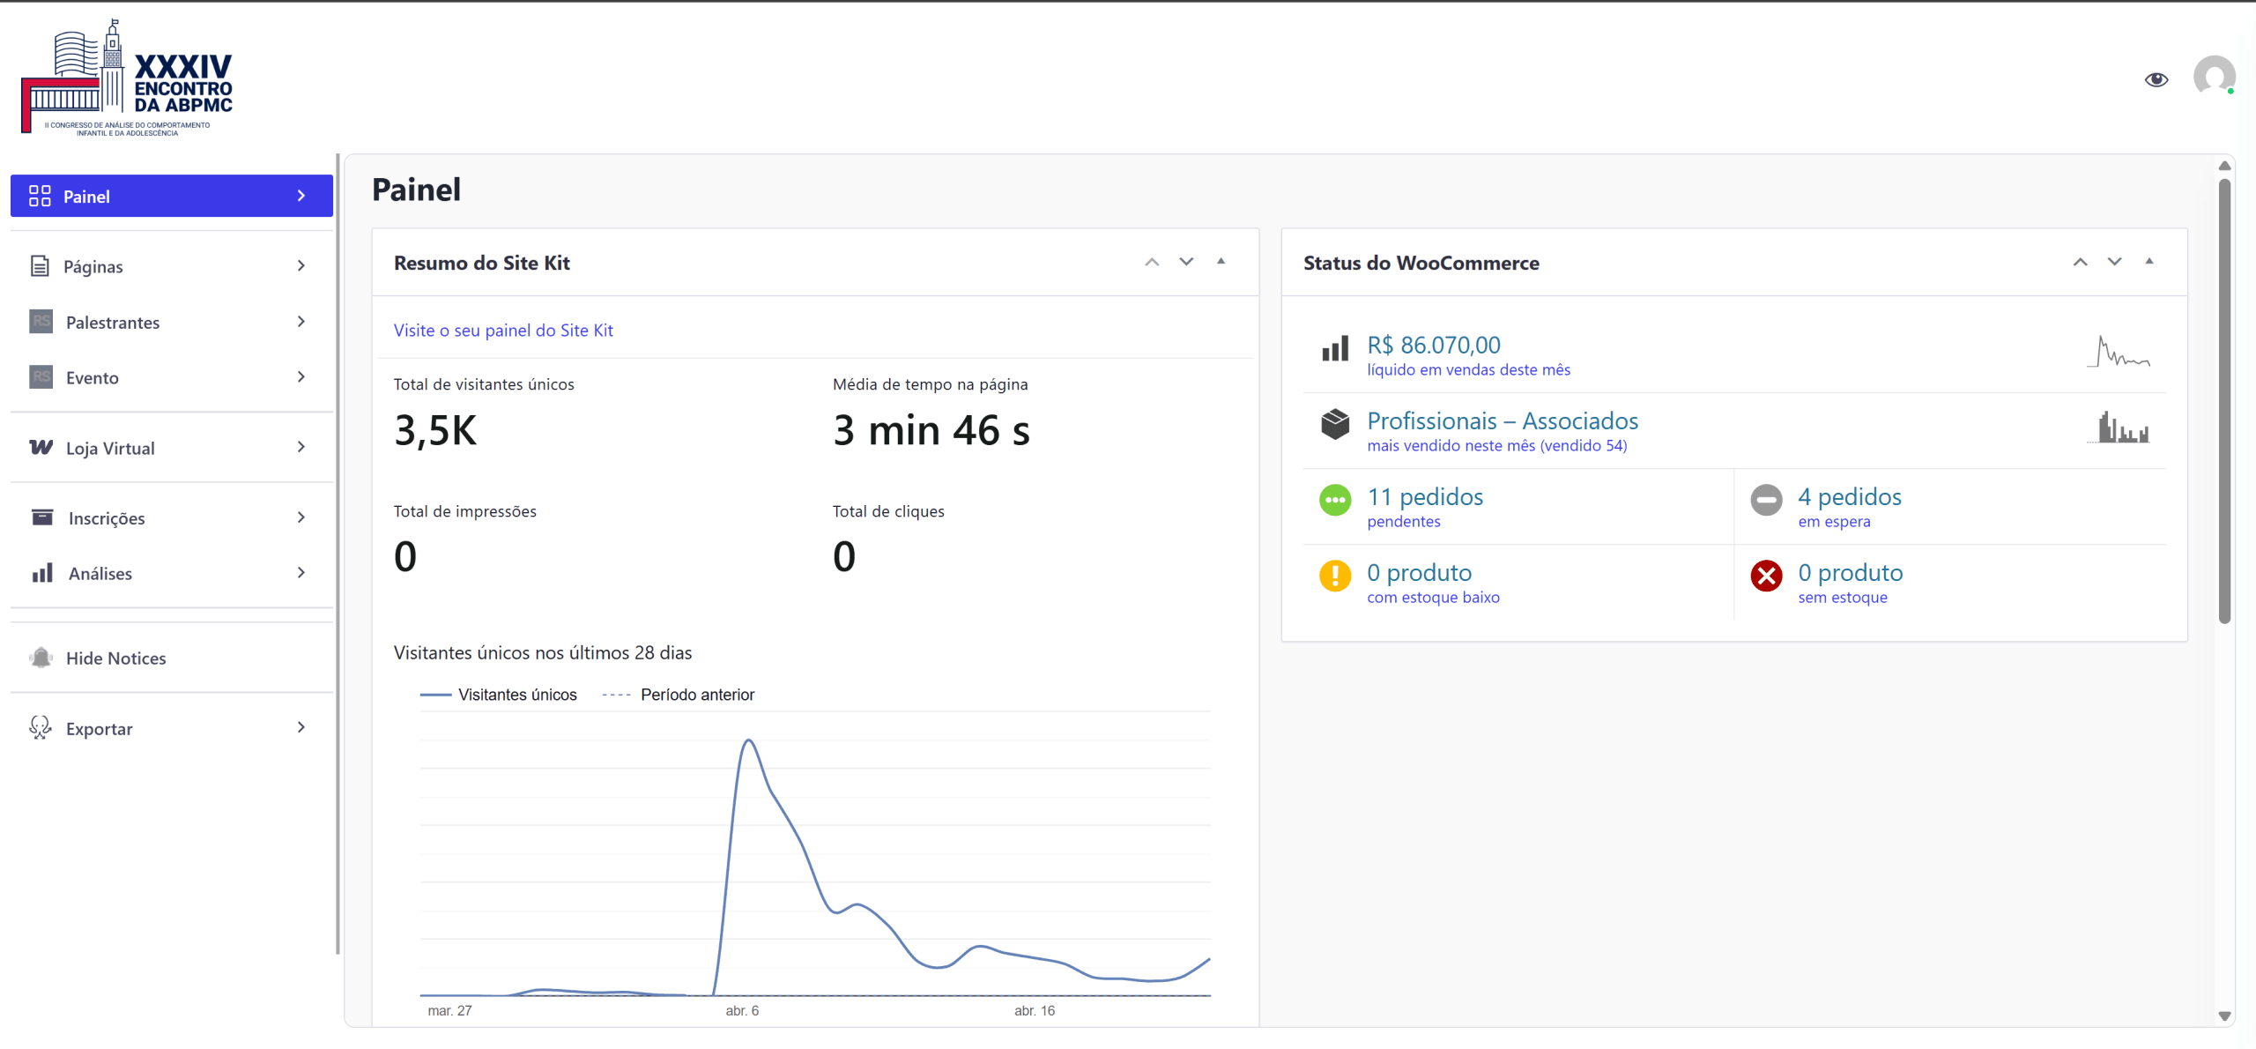Click the eye preview icon in header
Image resolution: width=2256 pixels, height=1049 pixels.
2156,79
